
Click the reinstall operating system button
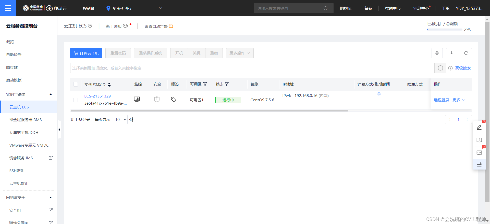(151, 53)
